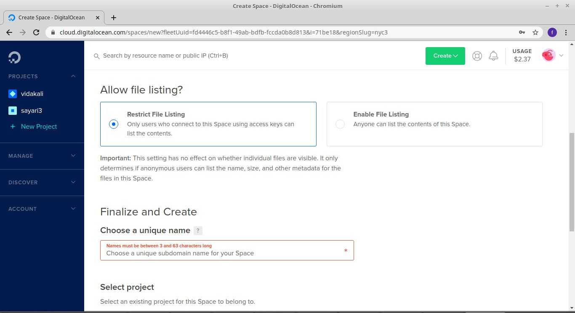Screen dimensions: 575x313
Task: Open a new browser tab
Action: [114, 18]
